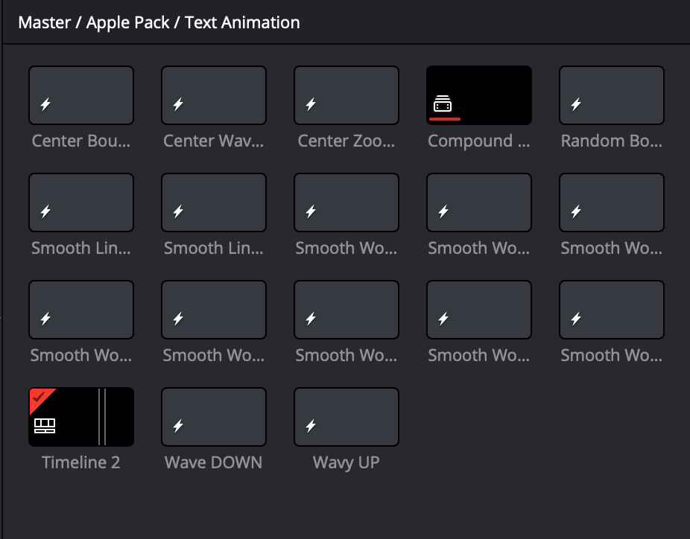690x539 pixels.
Task: Select the leftmost Smooth Lin clip thumbnail
Action: click(x=81, y=202)
